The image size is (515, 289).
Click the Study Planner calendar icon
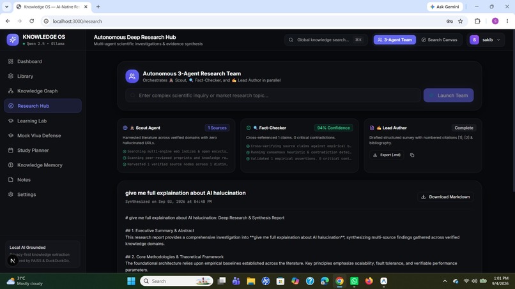pos(11,150)
